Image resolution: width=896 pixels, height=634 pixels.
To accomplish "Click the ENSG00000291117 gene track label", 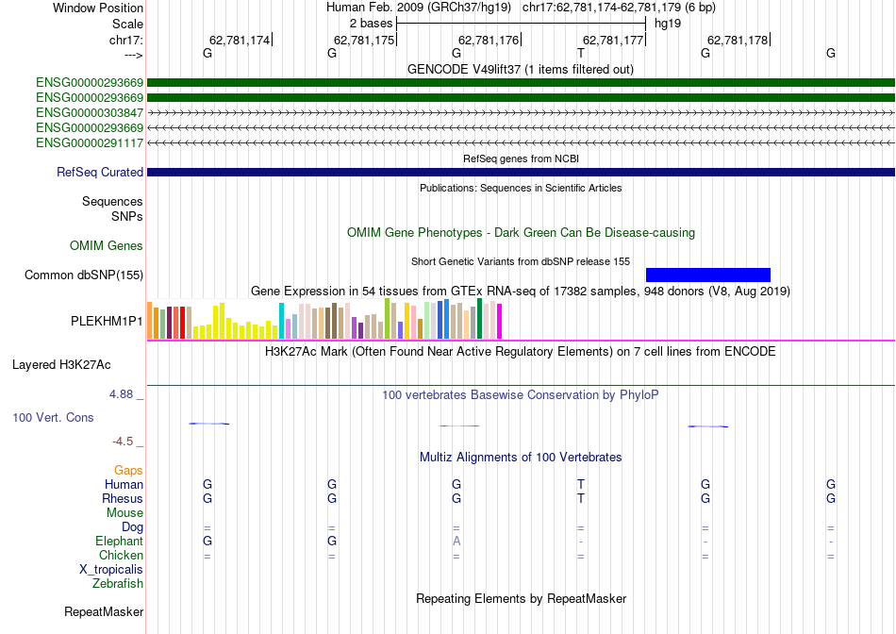I will point(90,142).
